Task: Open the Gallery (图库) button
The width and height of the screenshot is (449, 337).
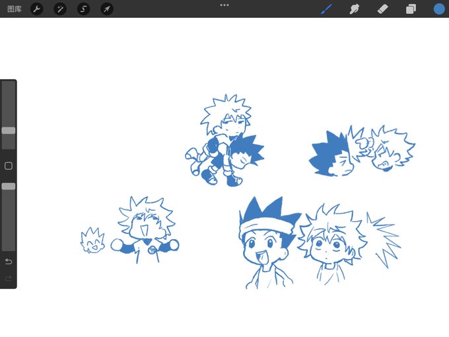Action: point(15,9)
